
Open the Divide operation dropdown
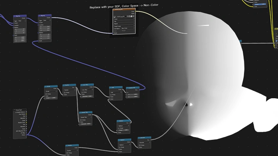[51, 91]
